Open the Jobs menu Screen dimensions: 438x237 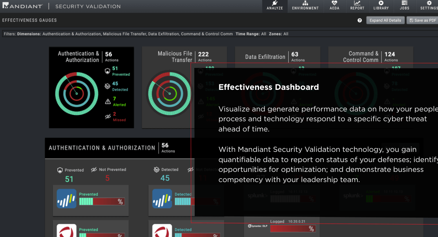pyautogui.click(x=404, y=5)
